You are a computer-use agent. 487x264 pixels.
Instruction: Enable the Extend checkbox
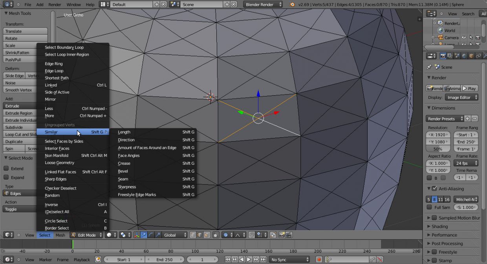click(x=6, y=168)
